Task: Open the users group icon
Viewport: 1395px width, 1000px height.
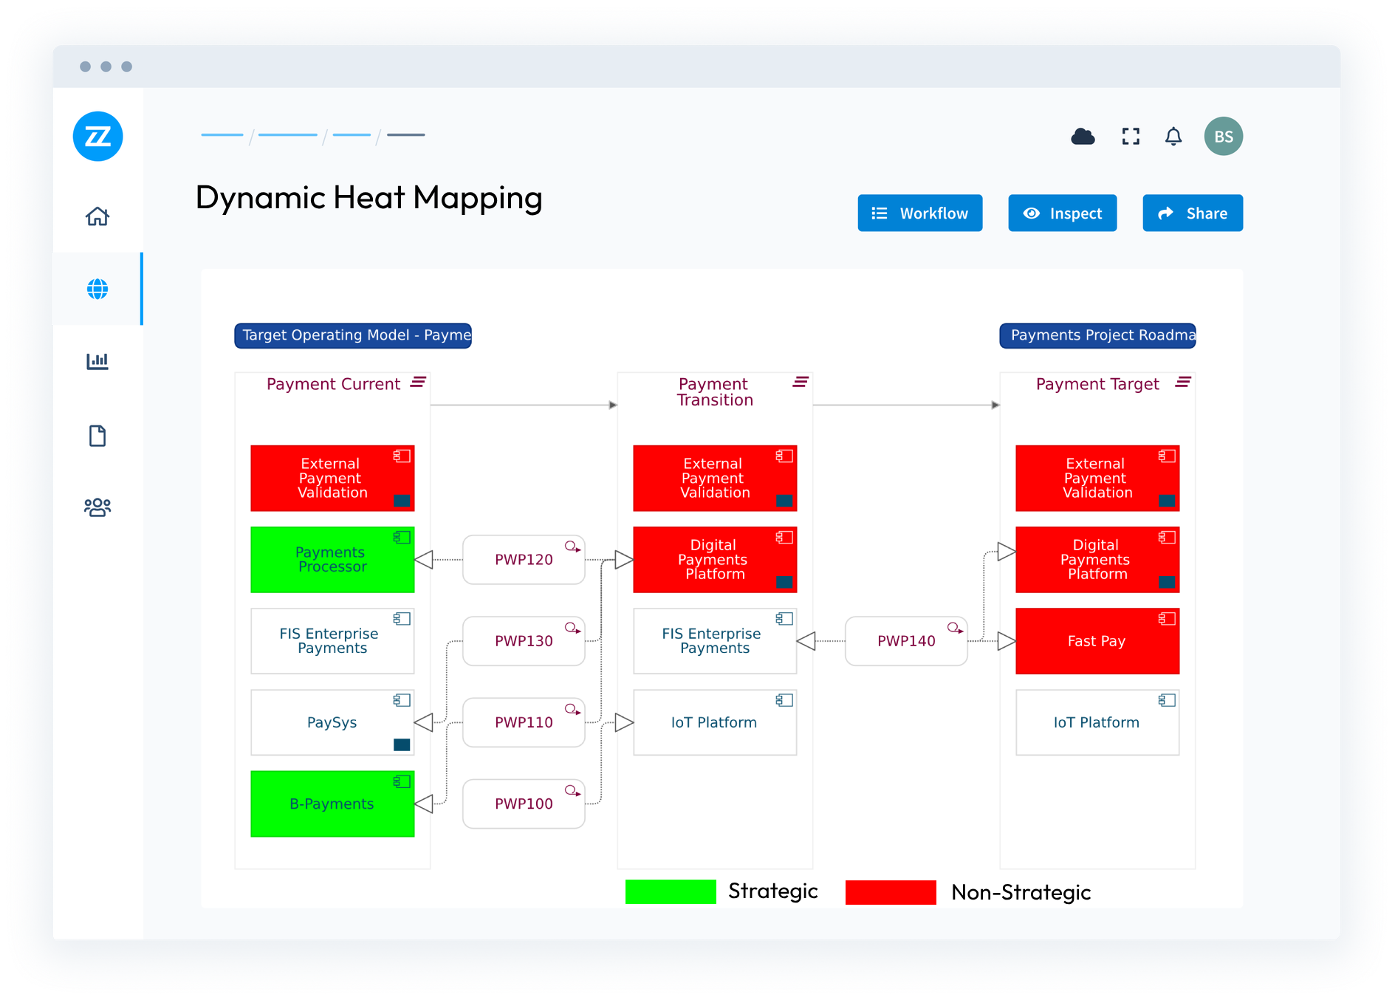Action: 97,507
